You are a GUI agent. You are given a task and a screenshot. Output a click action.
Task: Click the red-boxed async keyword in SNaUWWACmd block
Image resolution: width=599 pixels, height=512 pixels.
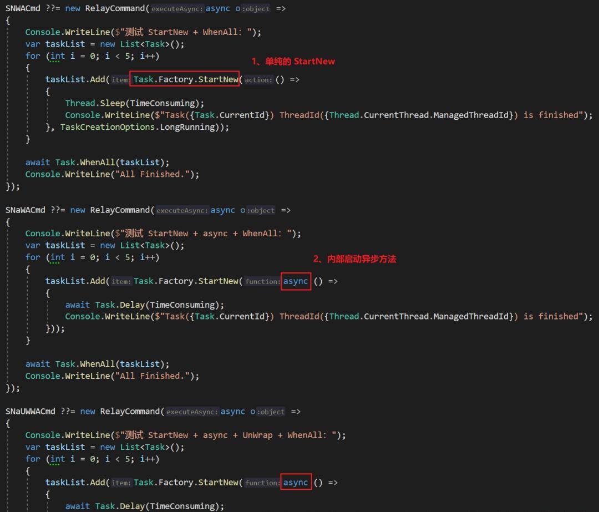click(x=296, y=483)
